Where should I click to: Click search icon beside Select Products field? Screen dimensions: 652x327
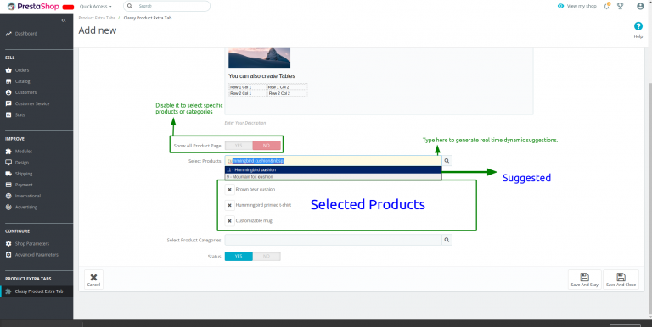(x=447, y=161)
